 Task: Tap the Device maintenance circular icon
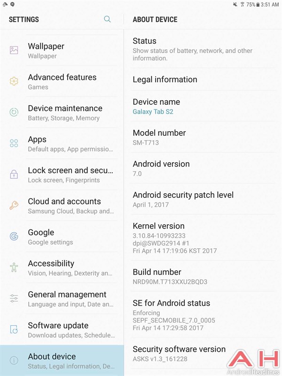[x=14, y=112]
